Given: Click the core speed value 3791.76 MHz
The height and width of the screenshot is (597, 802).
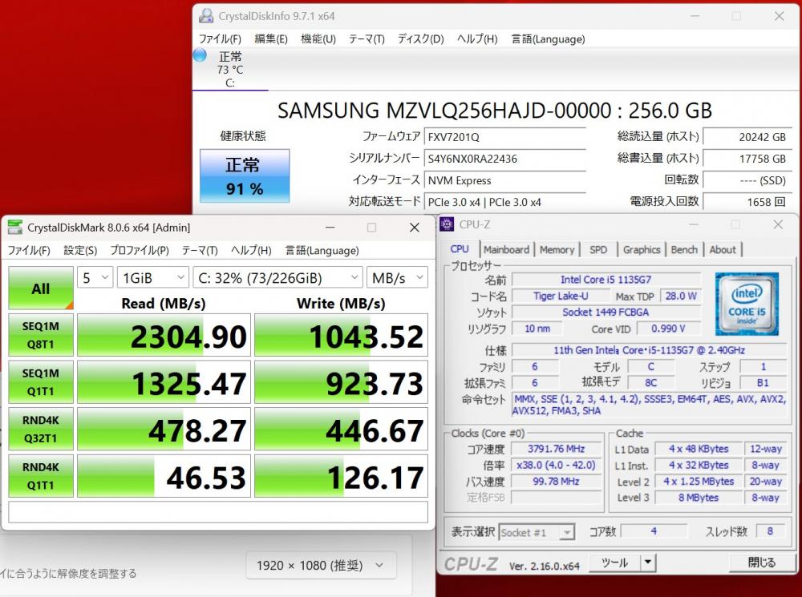Looking at the screenshot, I should pos(556,449).
